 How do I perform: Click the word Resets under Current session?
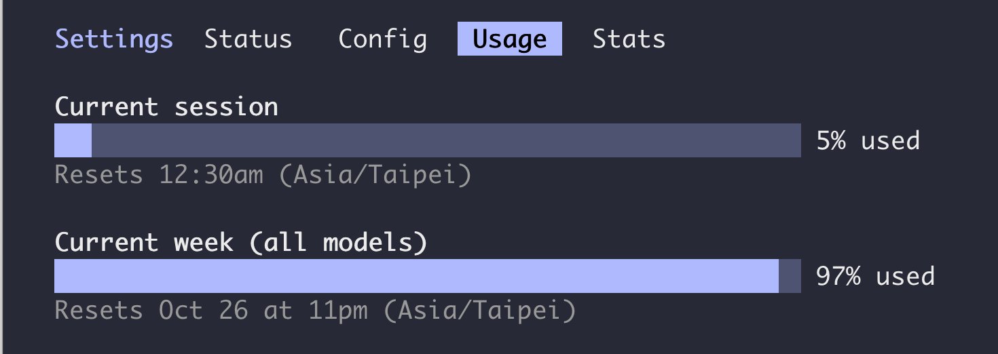coord(99,176)
